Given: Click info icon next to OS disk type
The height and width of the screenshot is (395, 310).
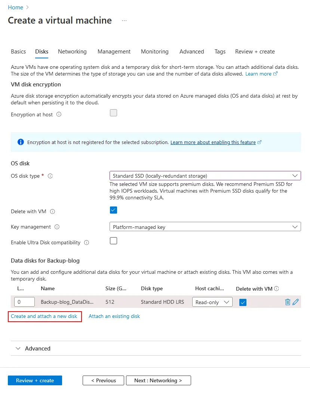Looking at the screenshot, I should 50,176.
